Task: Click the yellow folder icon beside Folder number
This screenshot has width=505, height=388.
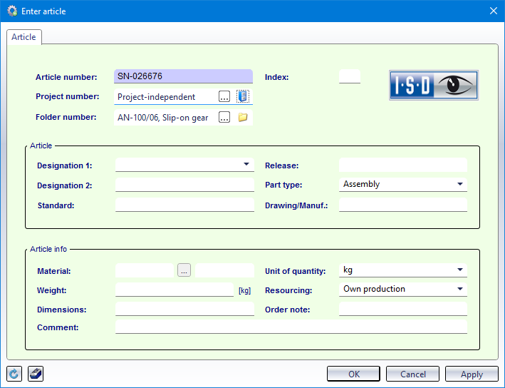Action: pyautogui.click(x=243, y=118)
